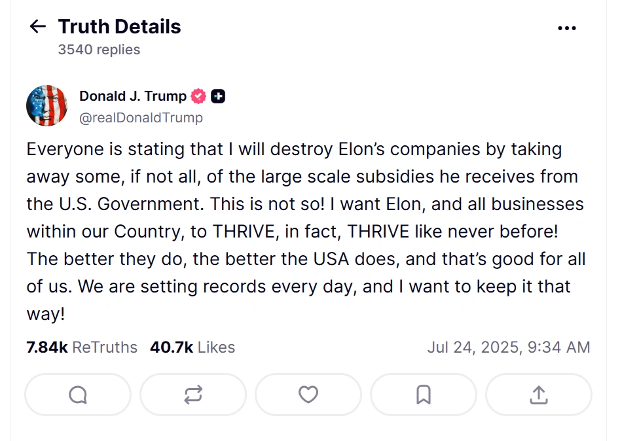
Task: Click the Truth+ badge next to the verified checkmark
Action: [x=218, y=96]
